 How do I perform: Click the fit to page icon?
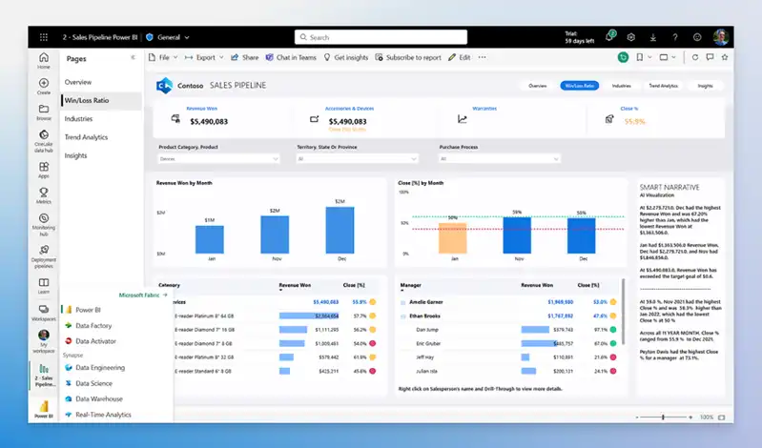point(722,417)
